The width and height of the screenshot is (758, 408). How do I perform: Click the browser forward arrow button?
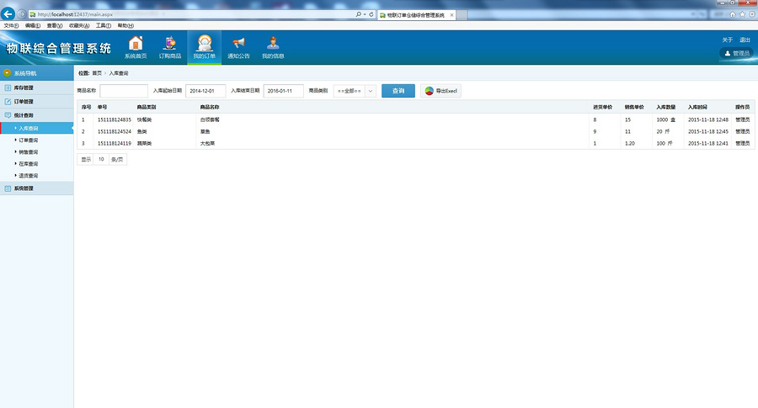point(22,14)
